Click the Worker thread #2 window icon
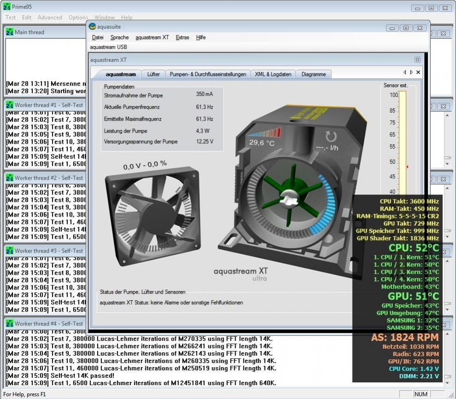This screenshot has height=399, width=456. [x=10, y=178]
